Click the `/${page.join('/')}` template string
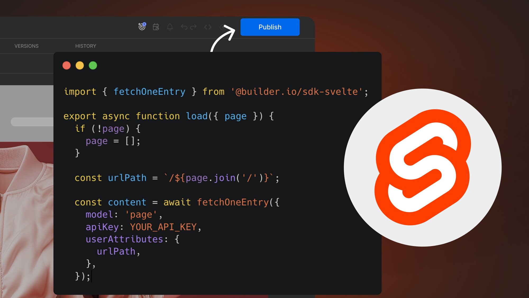The image size is (529, 298). [x=219, y=178]
